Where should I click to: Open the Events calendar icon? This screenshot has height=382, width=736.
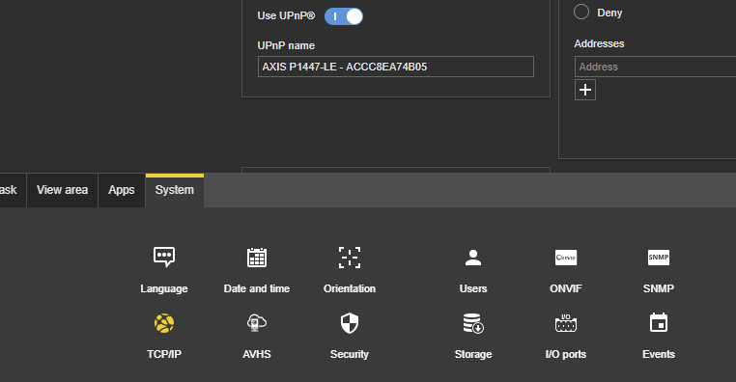click(659, 323)
